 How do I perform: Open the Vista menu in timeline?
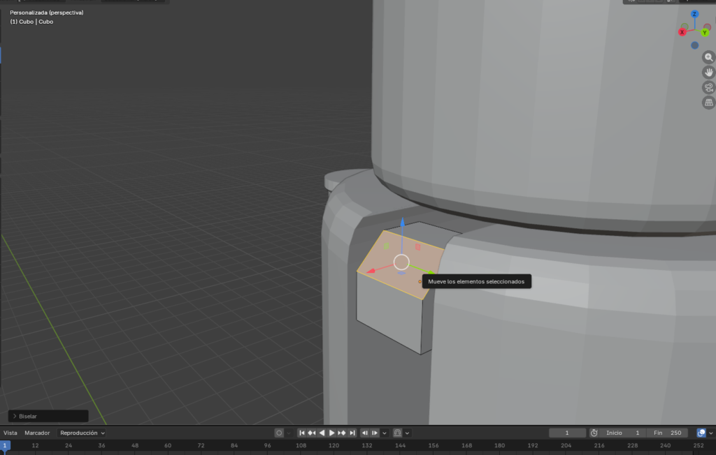click(x=10, y=433)
